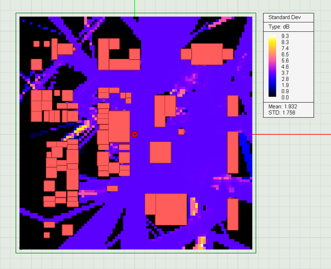Screen dimensions: 331x269
Task: Click the red horizontal axis line right of map
Action: 292,134
